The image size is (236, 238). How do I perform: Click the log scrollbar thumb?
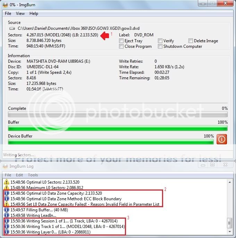pos(230,223)
